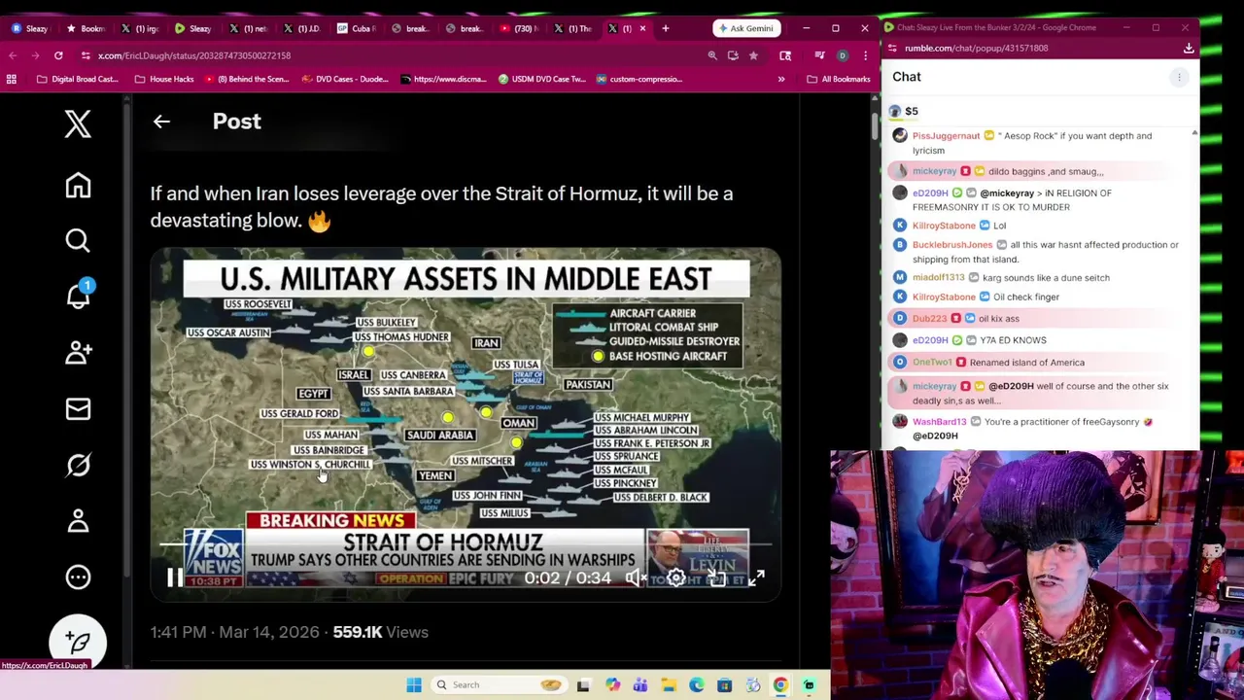
Task: Click the Windows taskbar Search box
Action: coord(498,684)
